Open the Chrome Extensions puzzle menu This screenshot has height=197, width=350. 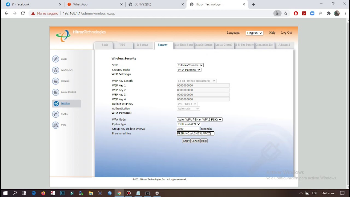[x=329, y=13]
